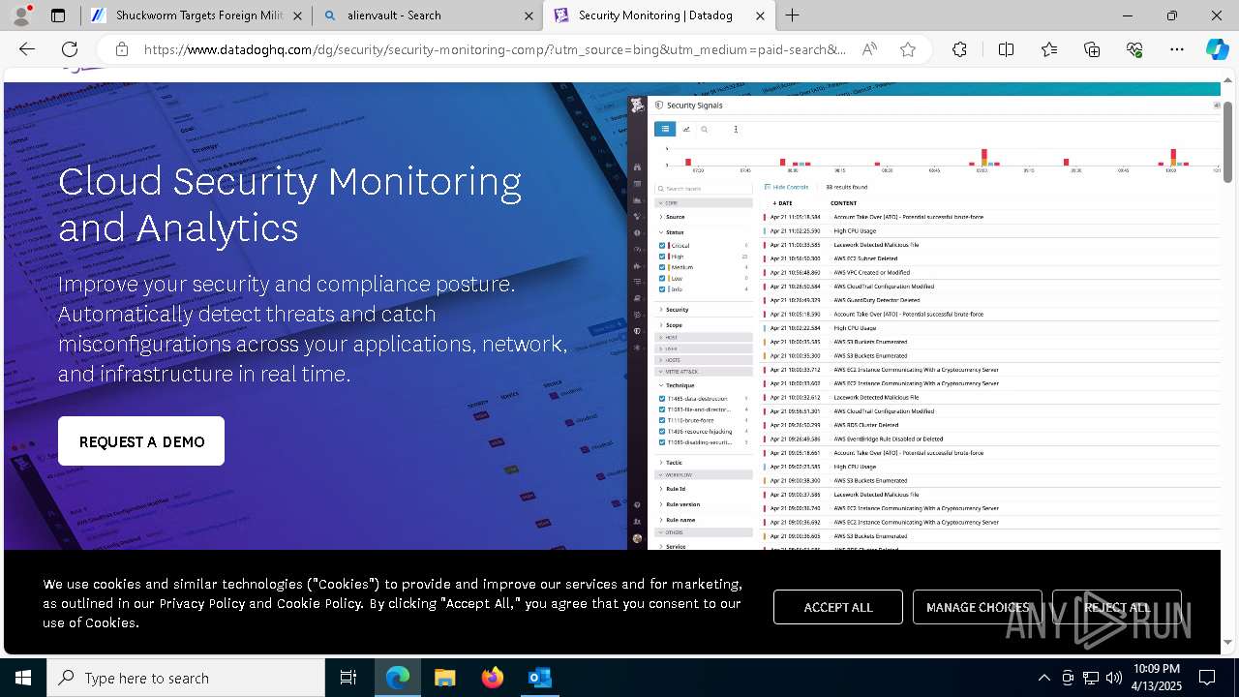Image resolution: width=1239 pixels, height=697 pixels.
Task: Go back to the previous page
Action: (x=27, y=49)
